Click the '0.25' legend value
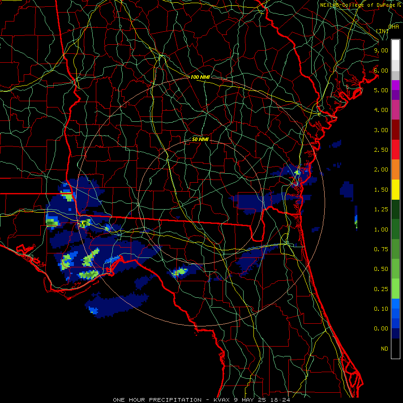Screen dimensions: 403x403 coord(381,289)
